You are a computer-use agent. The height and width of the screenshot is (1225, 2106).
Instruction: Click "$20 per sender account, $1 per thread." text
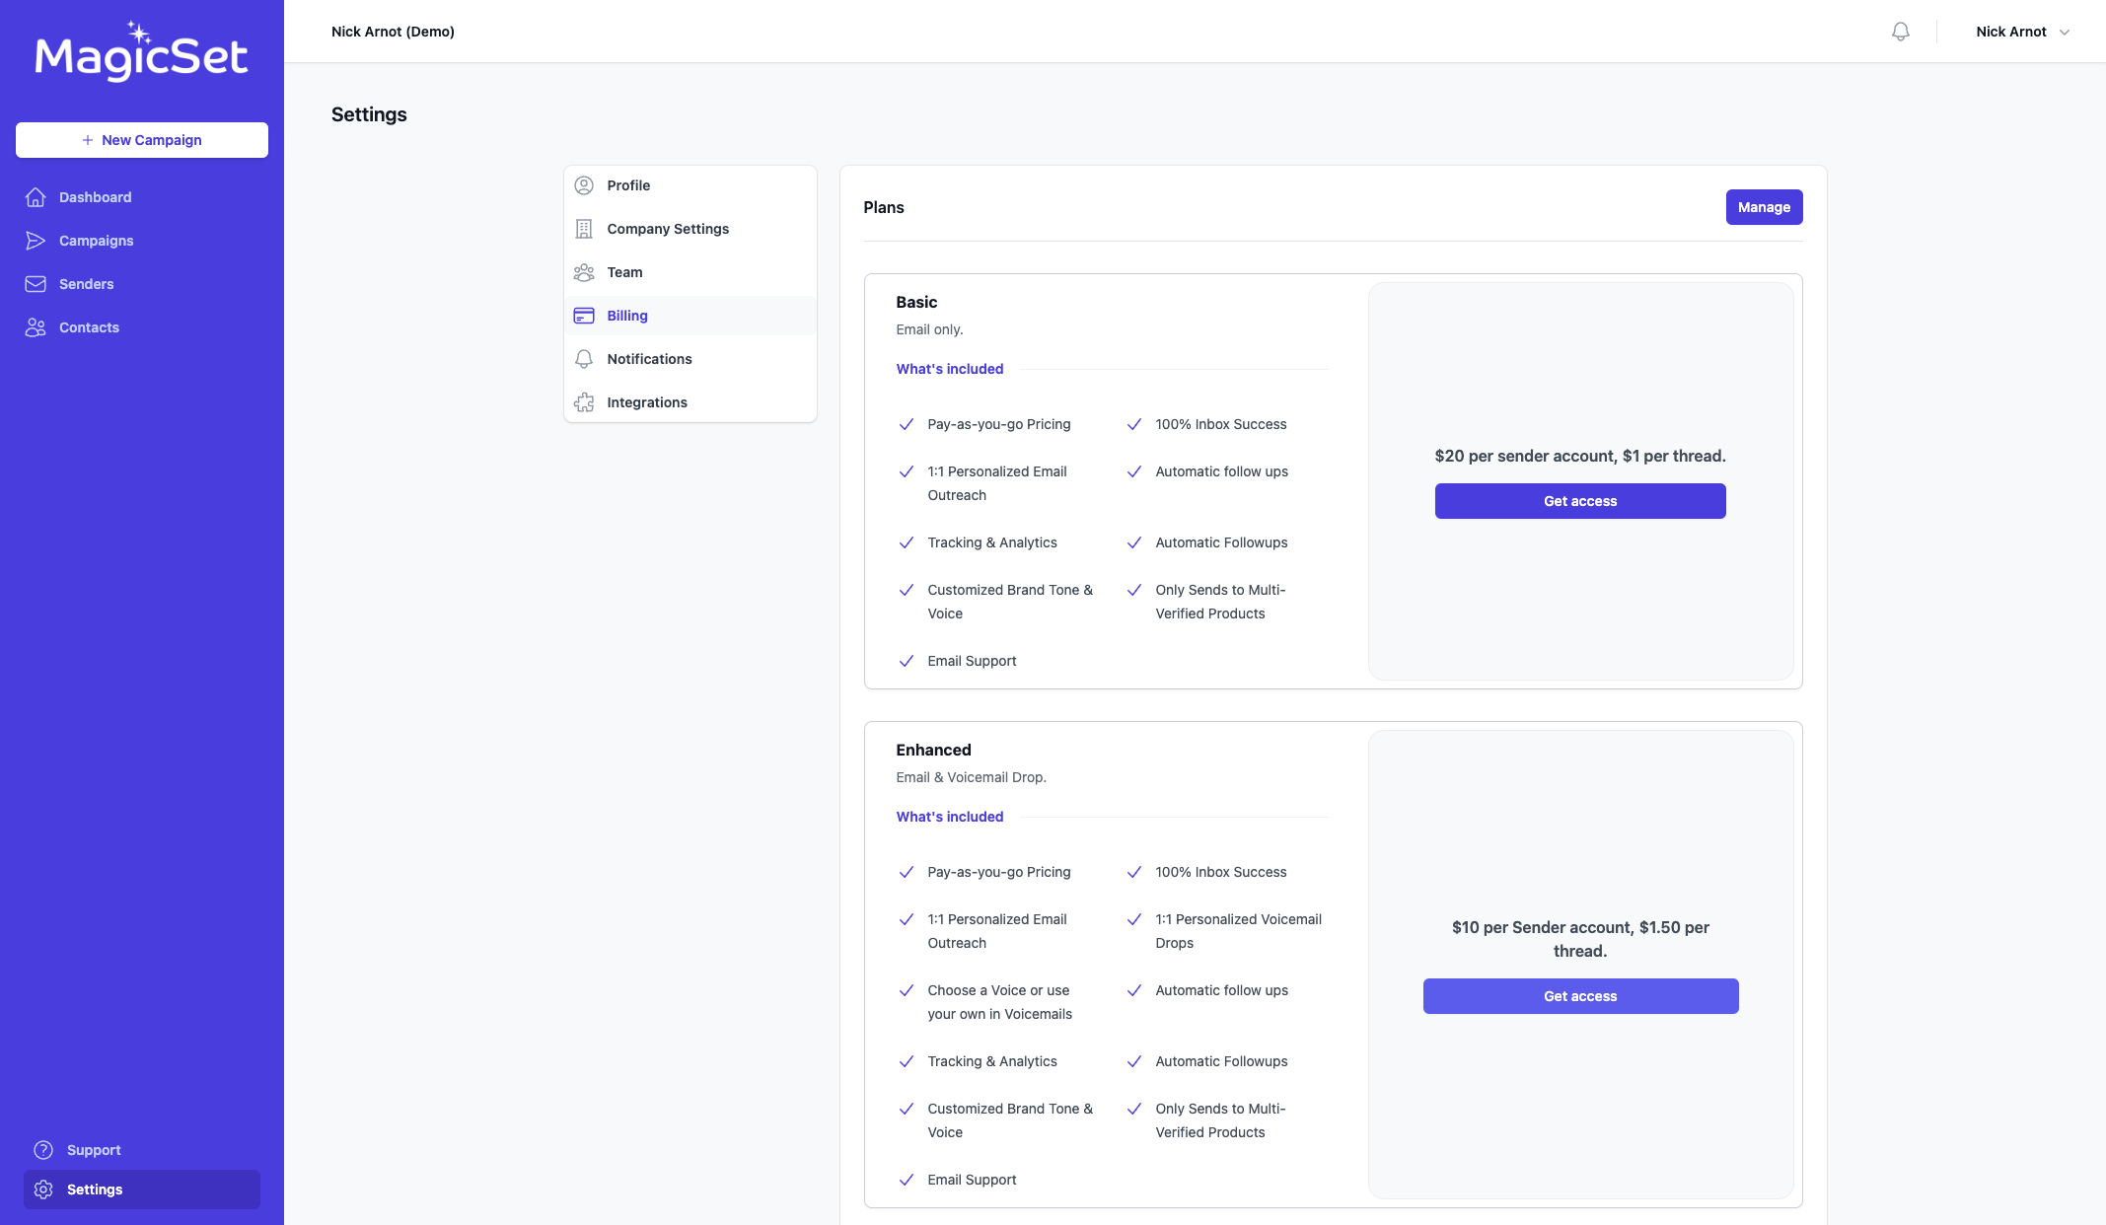tap(1580, 456)
